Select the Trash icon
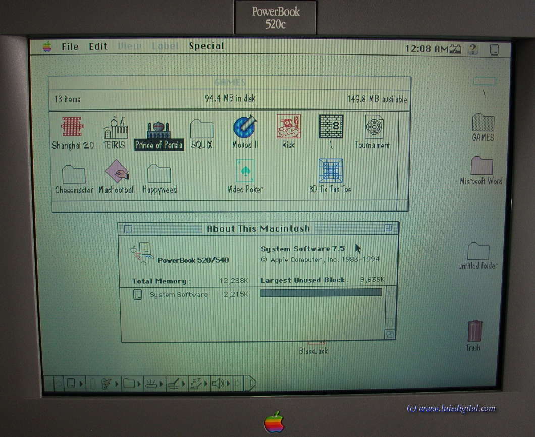This screenshot has height=437, width=535. [x=474, y=331]
